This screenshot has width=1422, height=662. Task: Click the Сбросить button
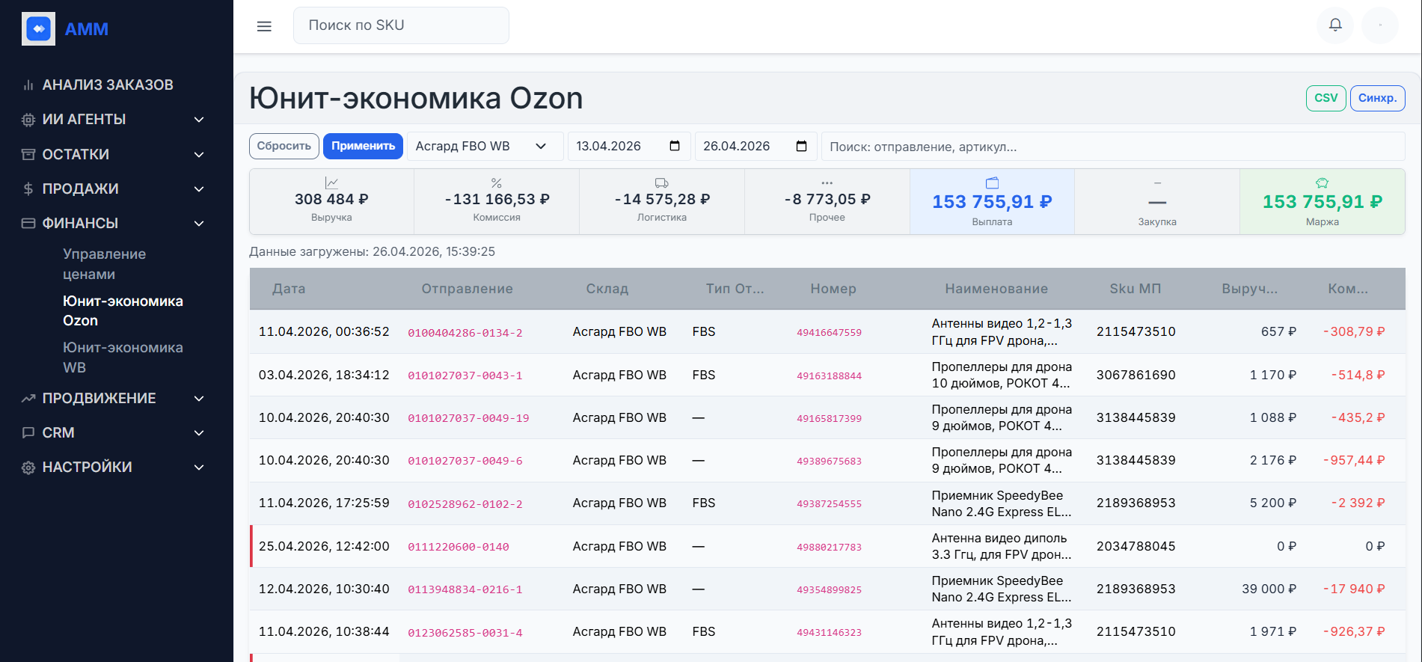284,146
